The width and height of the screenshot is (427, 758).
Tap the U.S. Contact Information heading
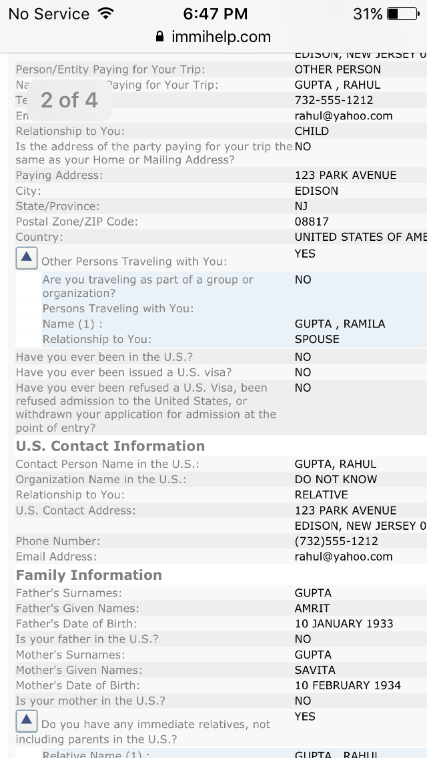pyautogui.click(x=110, y=446)
